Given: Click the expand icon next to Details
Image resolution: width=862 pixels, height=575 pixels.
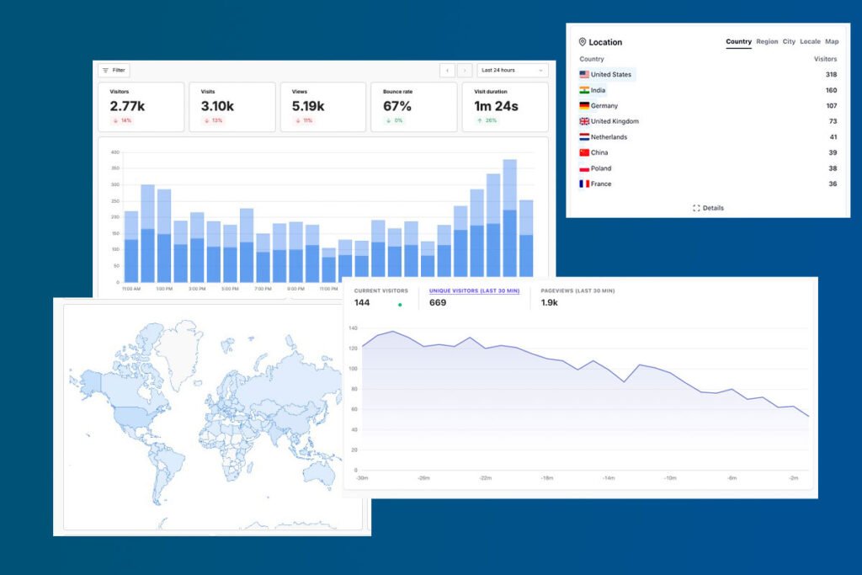Looking at the screenshot, I should (x=695, y=208).
